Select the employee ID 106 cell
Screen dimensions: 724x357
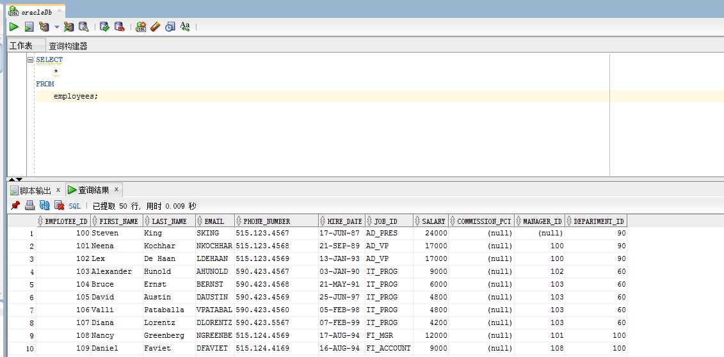[64, 310]
